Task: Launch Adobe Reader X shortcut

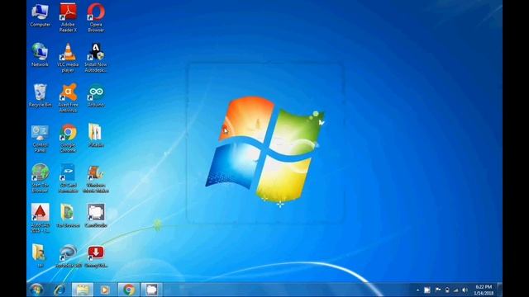Action: point(68,17)
